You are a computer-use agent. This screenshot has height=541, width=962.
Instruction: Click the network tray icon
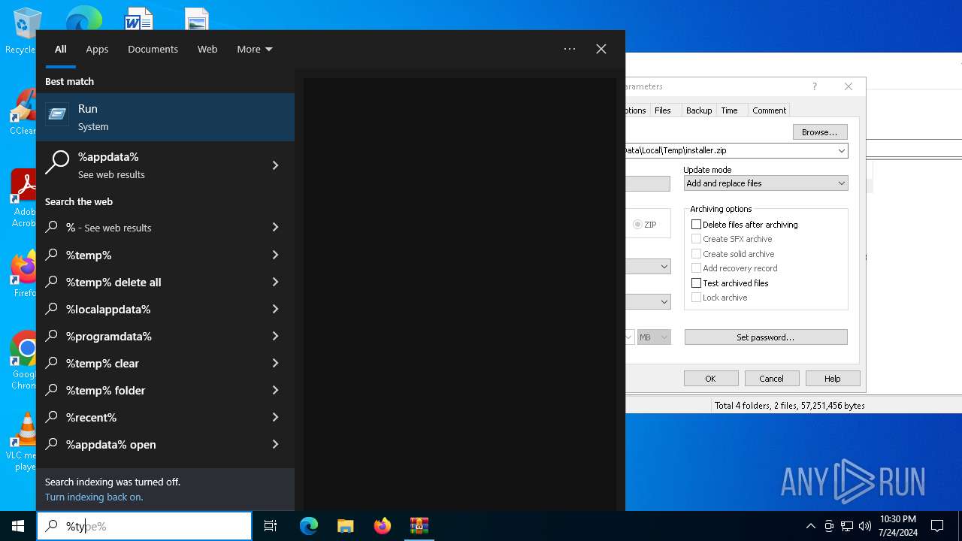(847, 526)
